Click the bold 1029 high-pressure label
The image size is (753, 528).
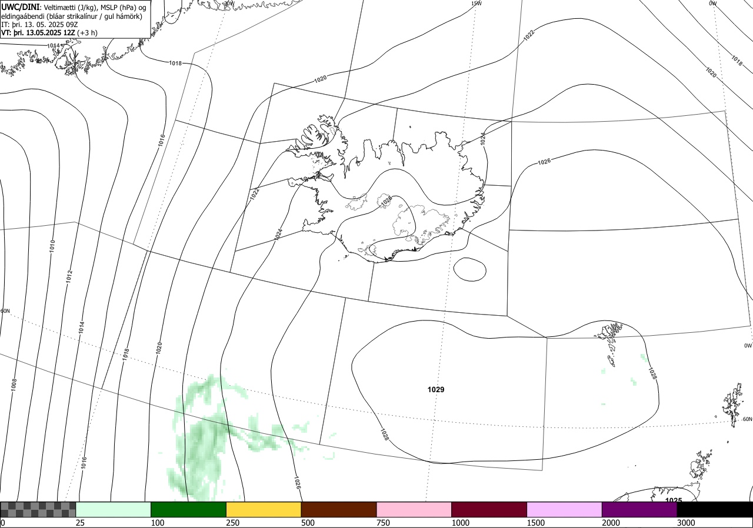pyautogui.click(x=436, y=390)
